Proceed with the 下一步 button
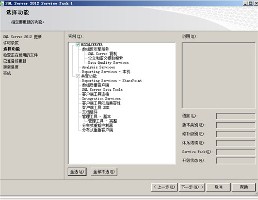Image resolution: width=258 pixels, height=200 pixels. tap(192, 187)
